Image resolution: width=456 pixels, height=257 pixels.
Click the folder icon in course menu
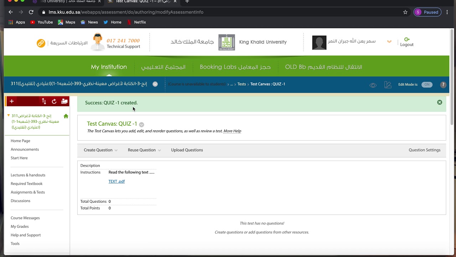[x=64, y=101]
